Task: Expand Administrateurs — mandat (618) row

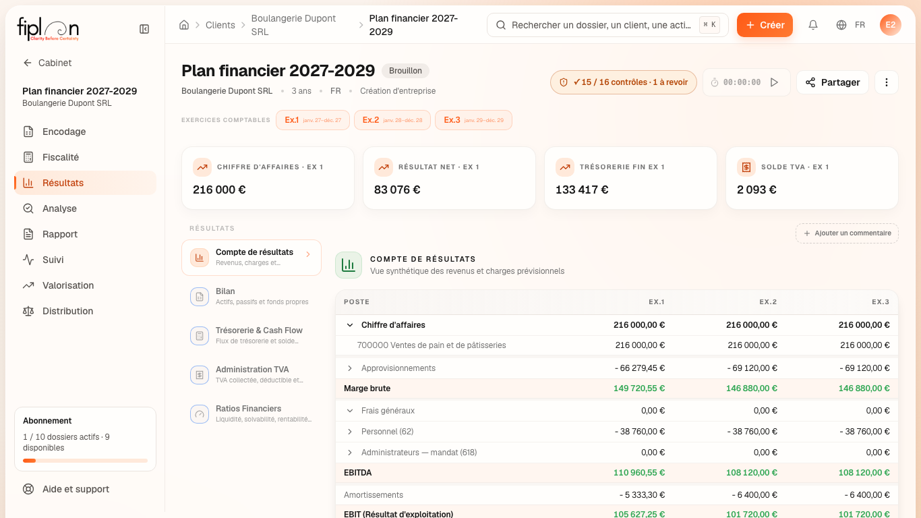Action: [350, 453]
